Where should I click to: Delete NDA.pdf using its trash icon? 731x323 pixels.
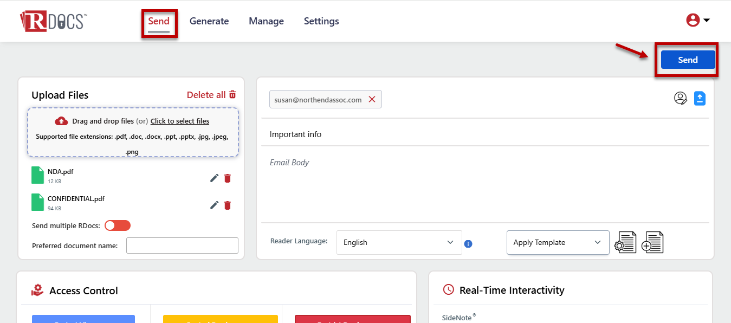point(228,178)
